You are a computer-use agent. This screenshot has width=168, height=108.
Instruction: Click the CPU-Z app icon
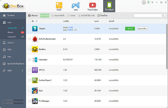(35, 70)
